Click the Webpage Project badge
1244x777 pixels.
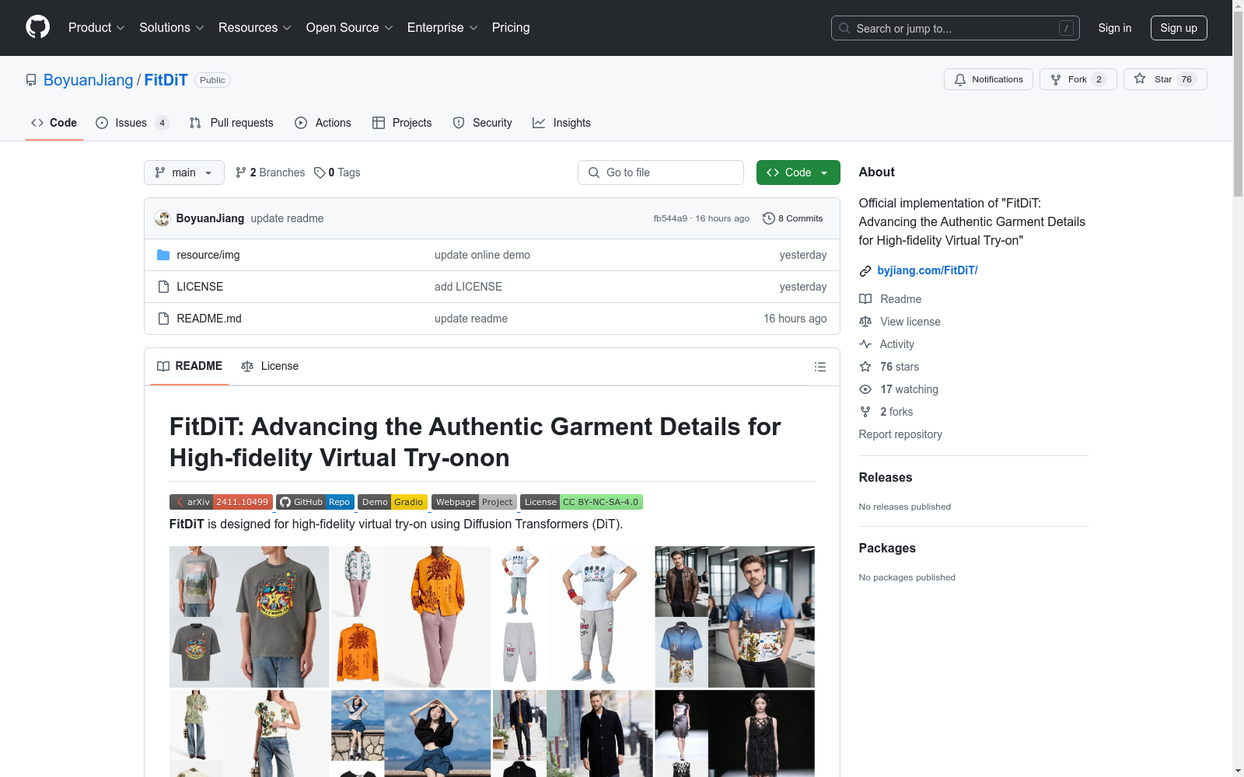point(474,502)
